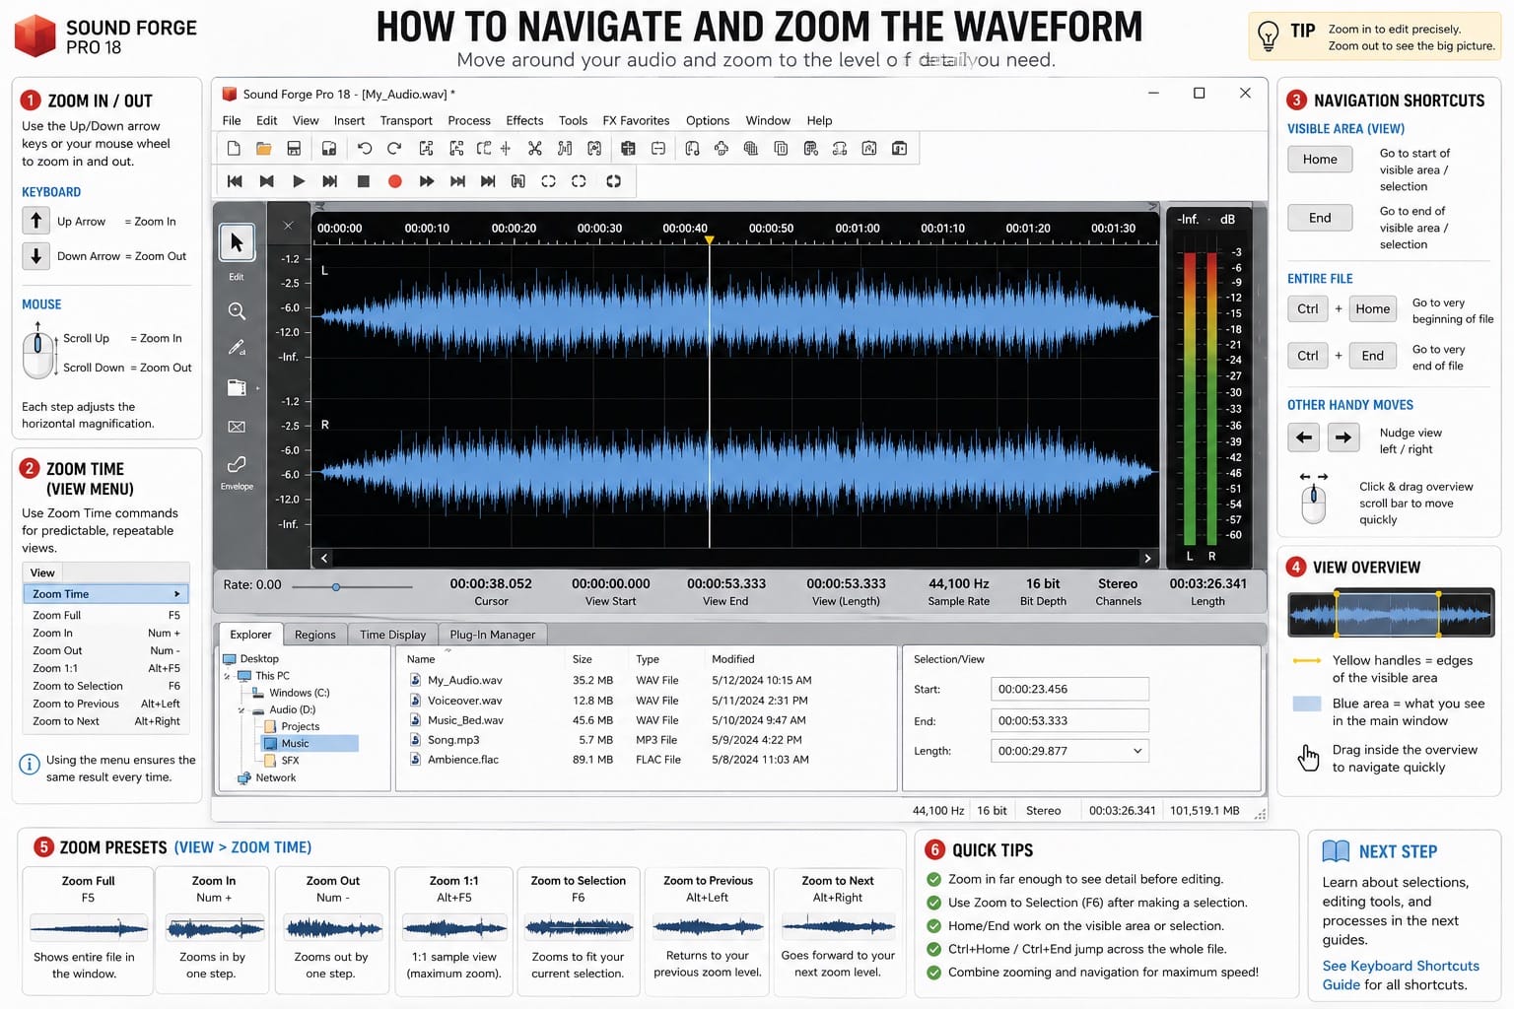Save the file with the floppy disk icon

(294, 149)
